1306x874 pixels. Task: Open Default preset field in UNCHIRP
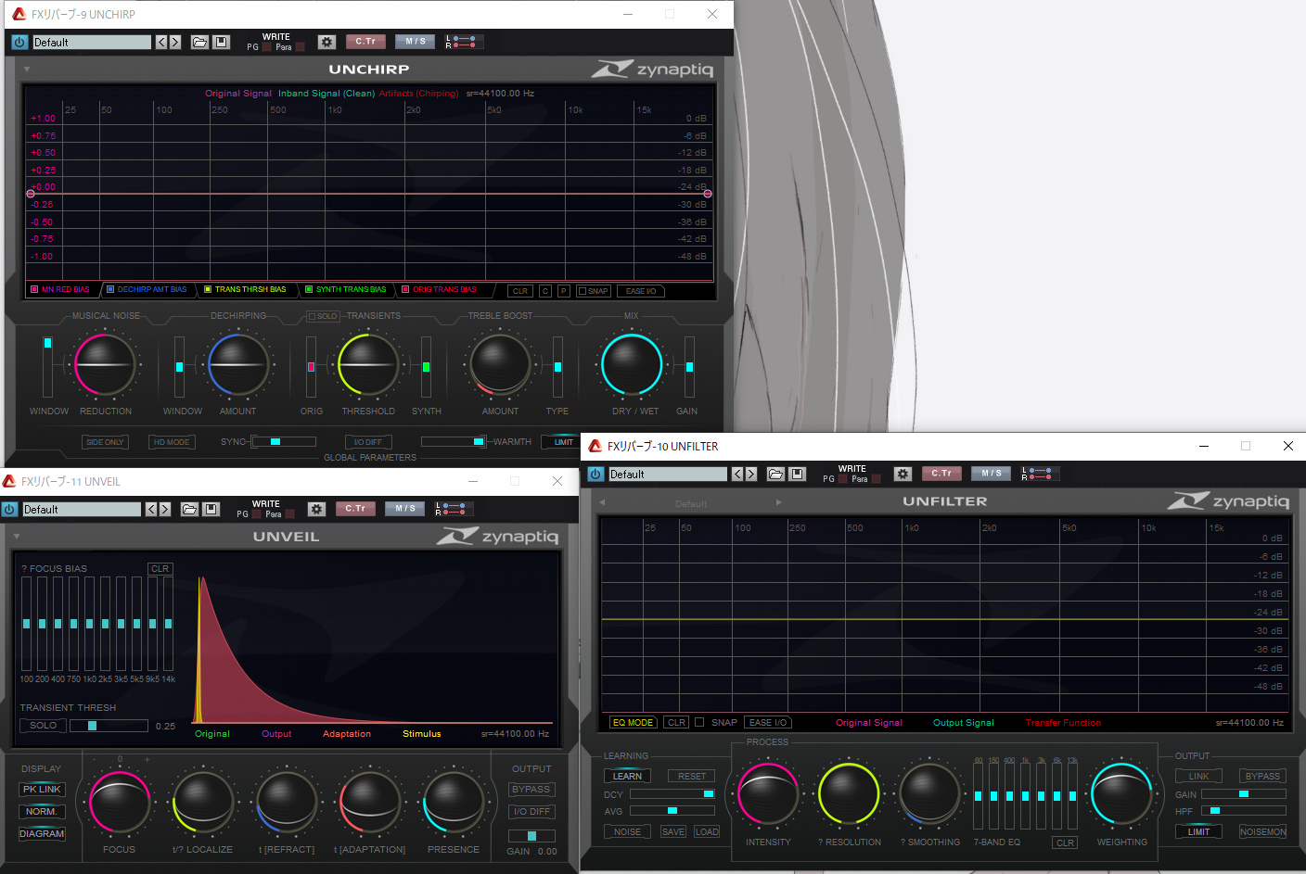click(x=91, y=42)
